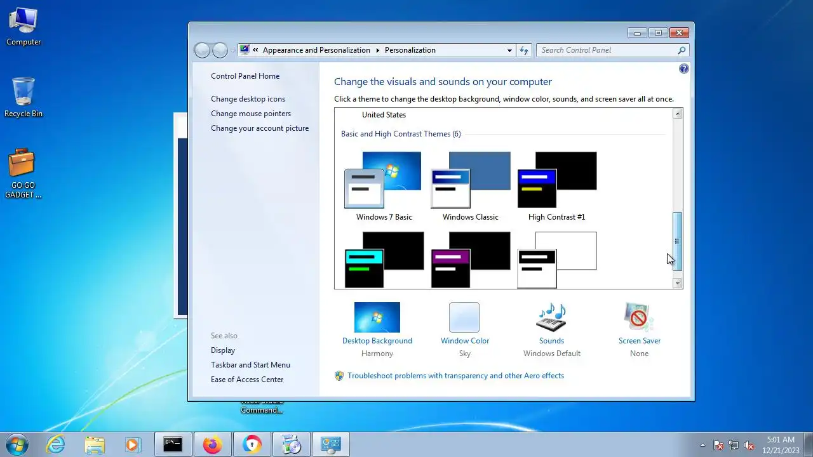Click the Personalization breadcrumb
This screenshot has height=457, width=813.
tap(410, 50)
